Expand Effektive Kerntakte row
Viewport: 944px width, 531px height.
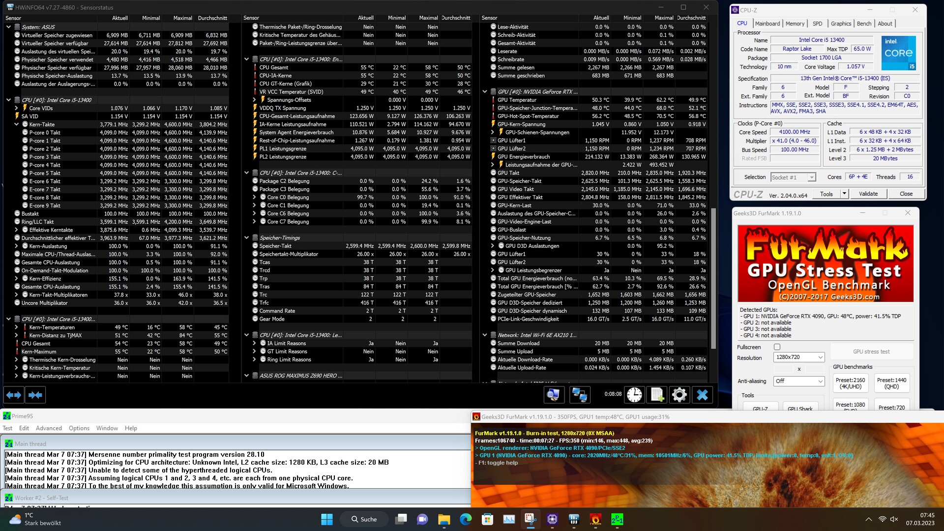16,230
